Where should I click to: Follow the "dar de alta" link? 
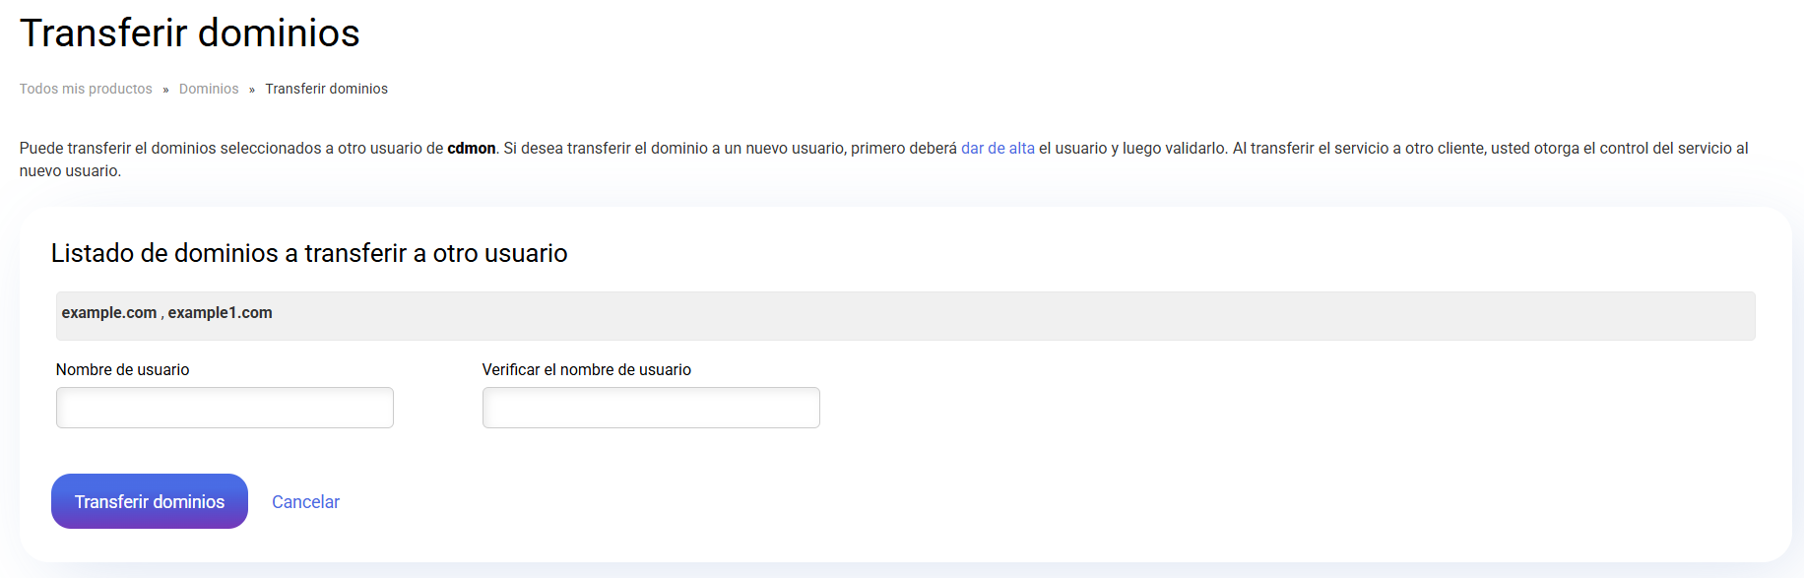(x=998, y=148)
